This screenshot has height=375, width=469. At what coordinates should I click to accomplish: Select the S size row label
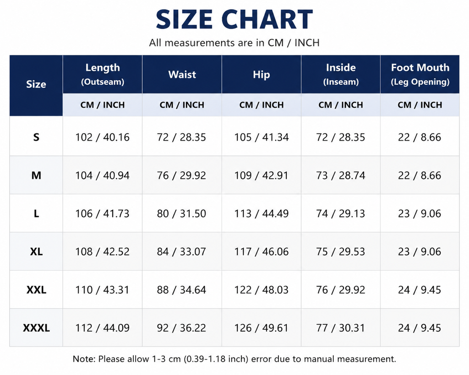(36, 137)
